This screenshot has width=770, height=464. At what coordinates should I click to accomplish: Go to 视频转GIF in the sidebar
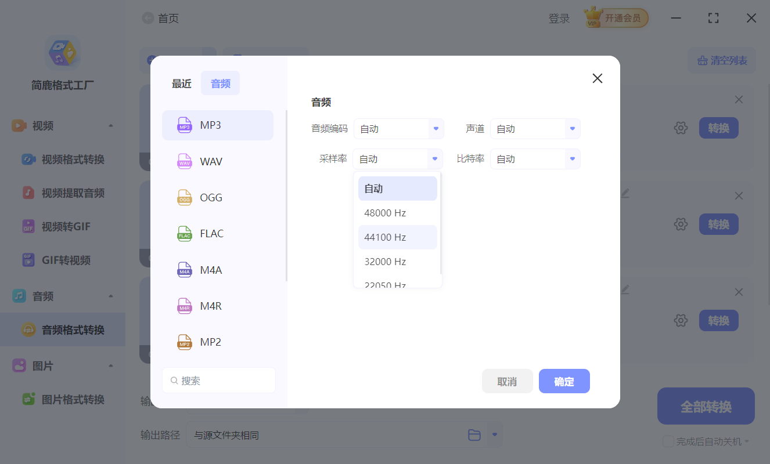(63, 226)
